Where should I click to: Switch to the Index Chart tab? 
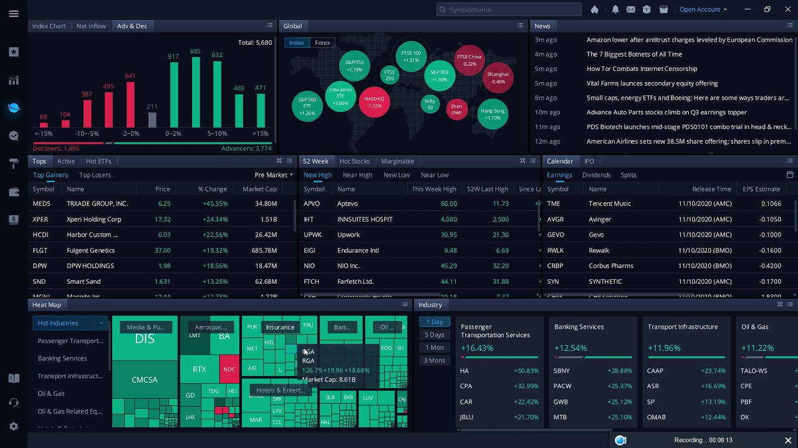[x=49, y=26]
